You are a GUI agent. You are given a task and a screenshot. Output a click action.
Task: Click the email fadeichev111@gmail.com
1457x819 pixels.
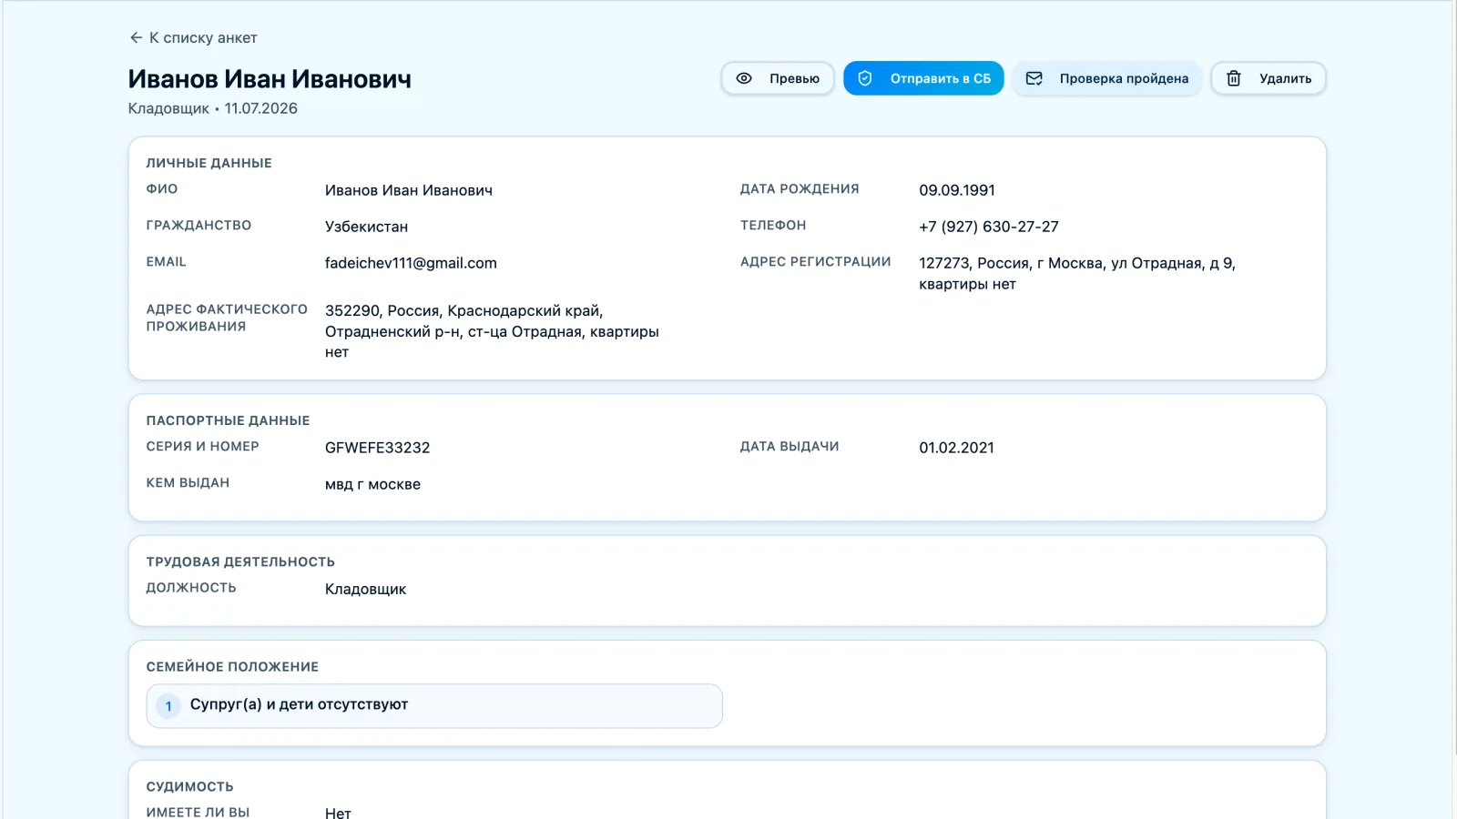click(x=411, y=263)
